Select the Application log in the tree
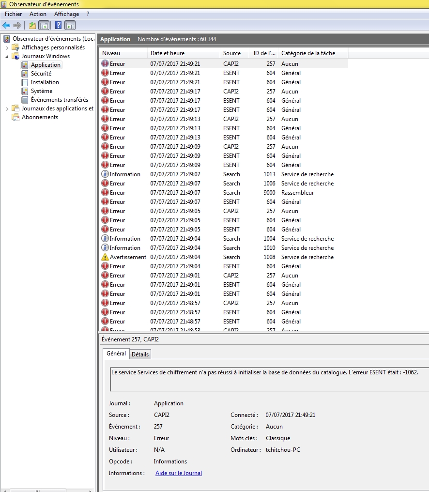Image resolution: width=429 pixels, height=492 pixels. (x=46, y=65)
